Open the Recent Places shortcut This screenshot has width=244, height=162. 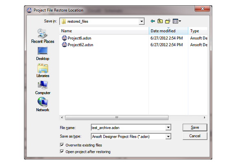click(43, 36)
